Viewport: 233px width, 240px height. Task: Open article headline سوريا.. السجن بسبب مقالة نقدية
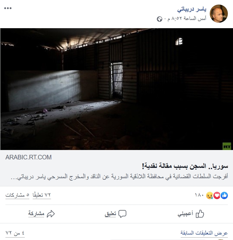(x=185, y=166)
